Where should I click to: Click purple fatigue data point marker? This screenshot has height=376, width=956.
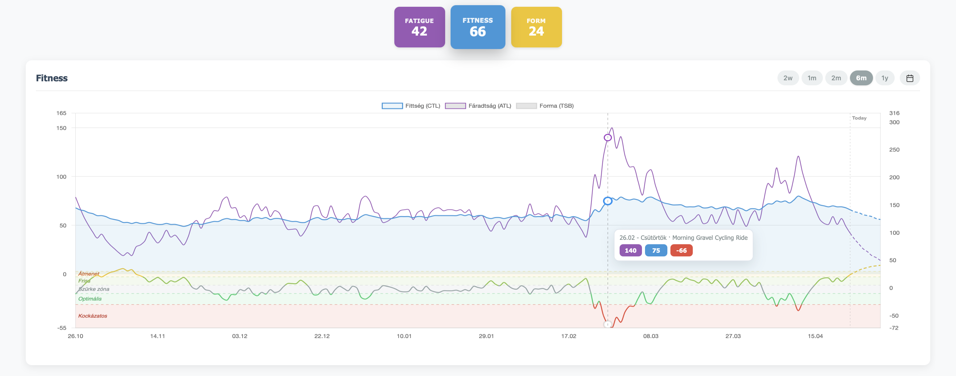[x=607, y=138]
